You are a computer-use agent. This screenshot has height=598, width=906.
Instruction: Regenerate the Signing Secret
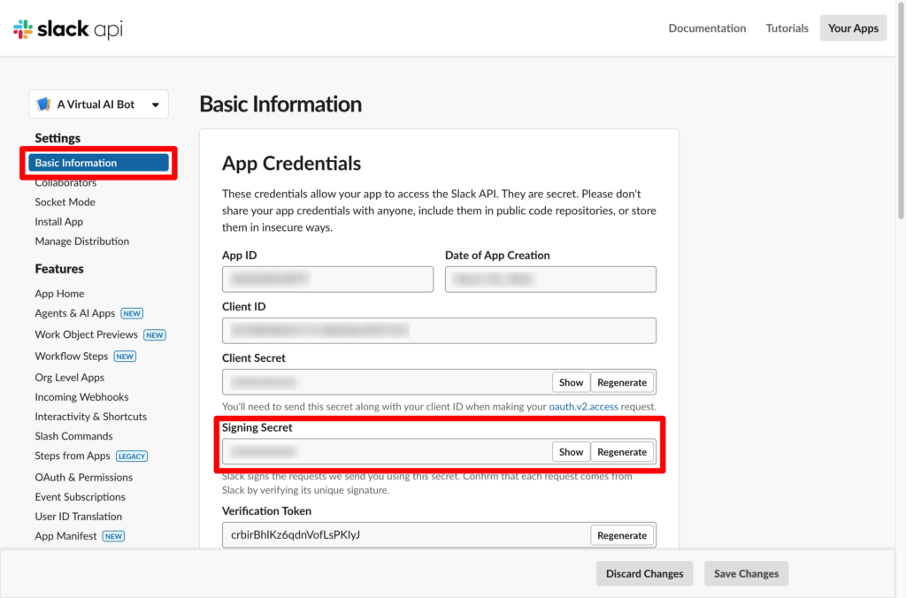pyautogui.click(x=622, y=451)
